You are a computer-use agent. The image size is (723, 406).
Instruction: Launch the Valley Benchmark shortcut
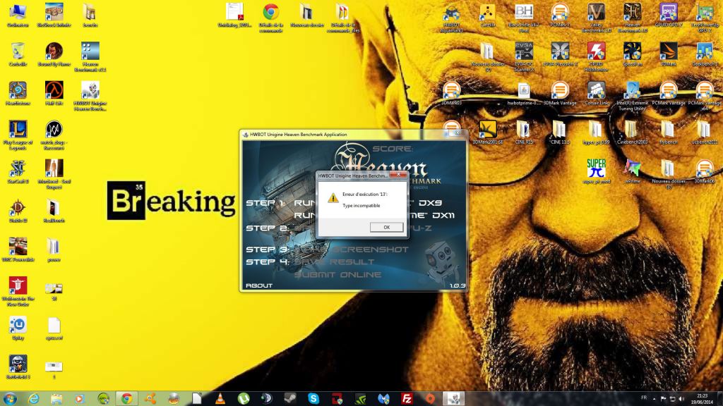pyautogui.click(x=596, y=18)
